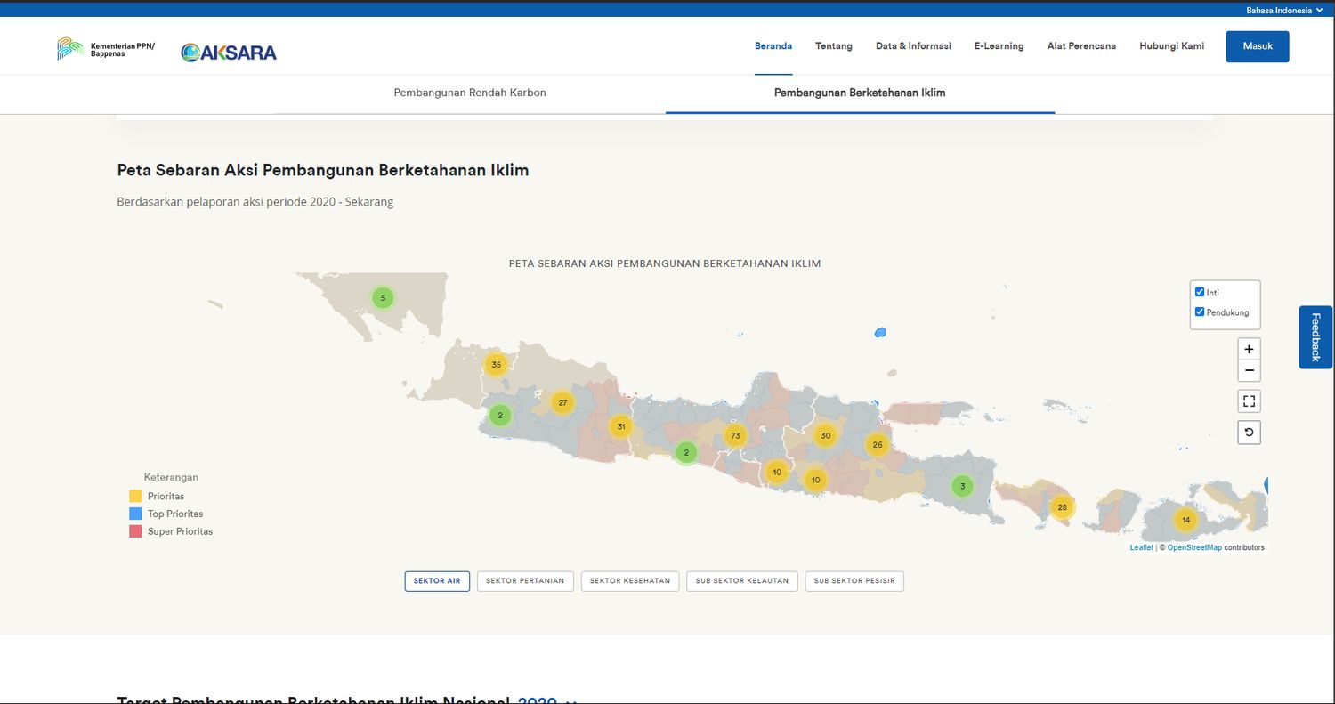1335x704 pixels.
Task: Go to E-Learning in the navigation
Action: (999, 46)
